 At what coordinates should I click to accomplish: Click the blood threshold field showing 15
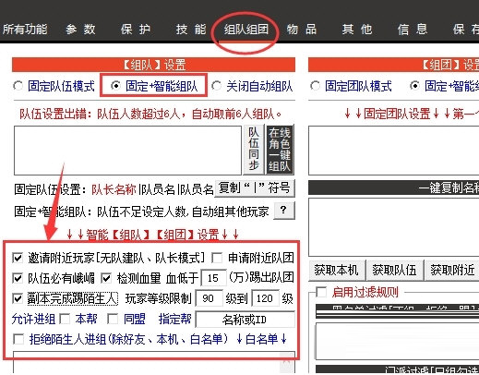213,278
